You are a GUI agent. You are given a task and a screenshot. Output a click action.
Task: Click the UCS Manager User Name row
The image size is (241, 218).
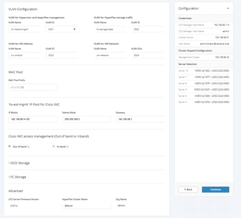coord(204,31)
